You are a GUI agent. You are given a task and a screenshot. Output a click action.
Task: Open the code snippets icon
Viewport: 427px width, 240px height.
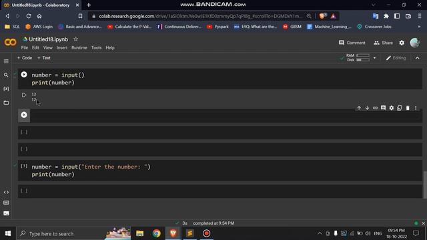tap(6, 192)
